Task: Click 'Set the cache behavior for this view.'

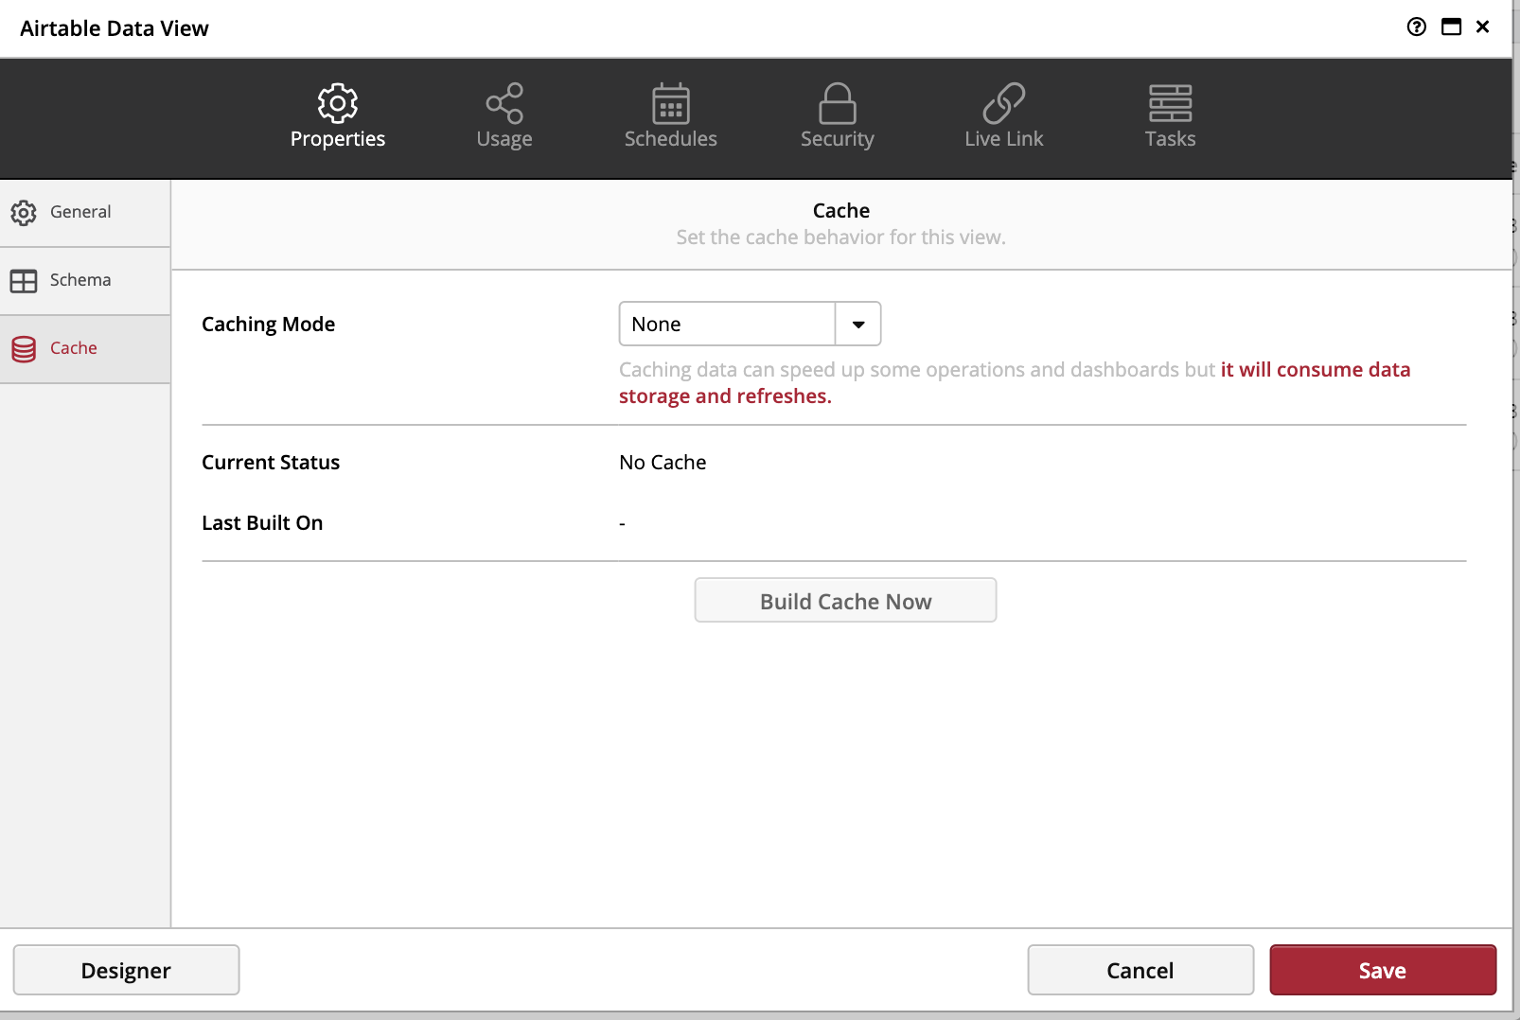Action: tap(841, 237)
